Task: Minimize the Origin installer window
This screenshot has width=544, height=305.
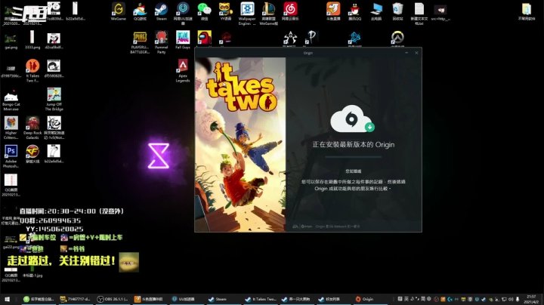Action: (406, 53)
